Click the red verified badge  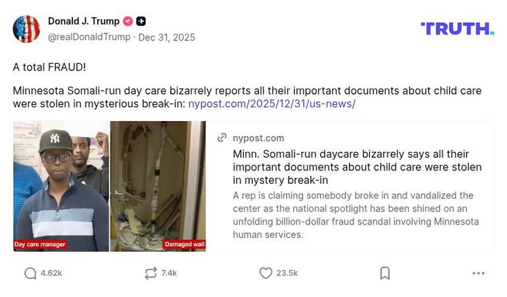coord(128,21)
